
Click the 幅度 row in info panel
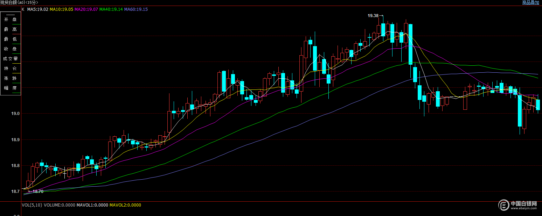tap(11, 88)
